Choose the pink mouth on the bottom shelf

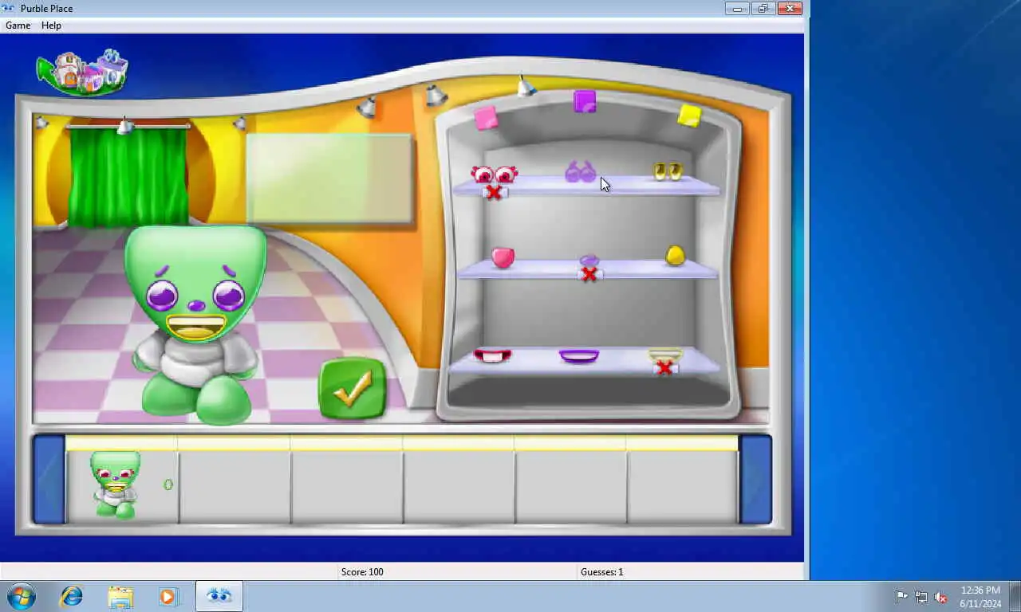[x=492, y=355]
